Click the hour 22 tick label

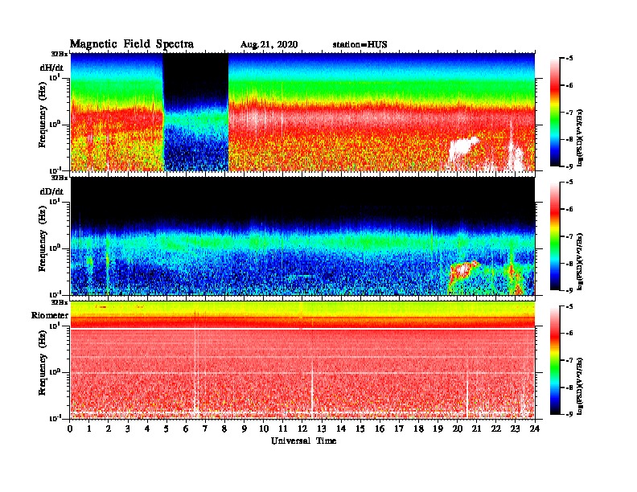(496, 428)
